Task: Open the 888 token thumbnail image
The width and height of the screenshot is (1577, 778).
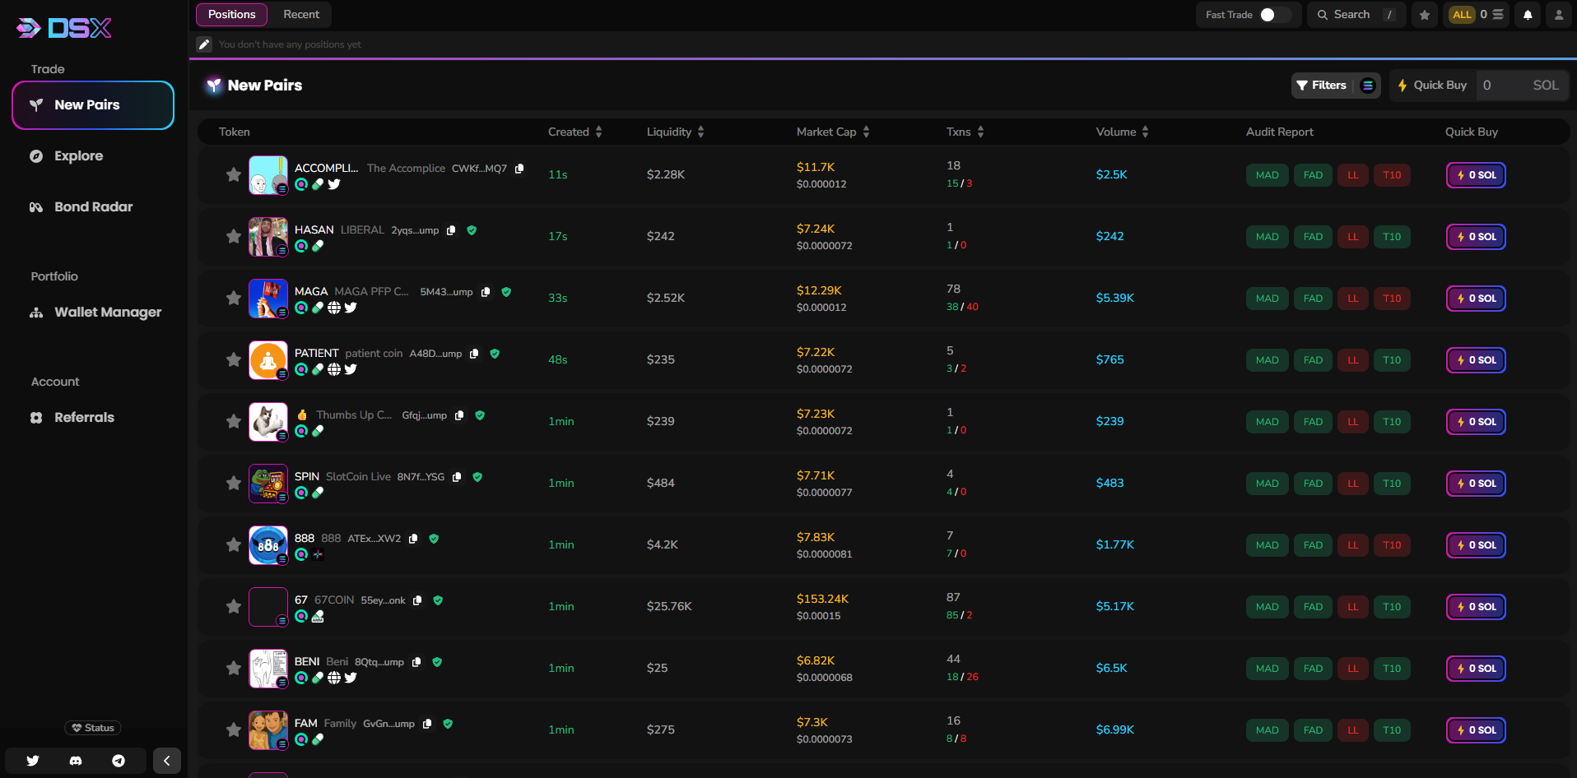Action: click(268, 545)
